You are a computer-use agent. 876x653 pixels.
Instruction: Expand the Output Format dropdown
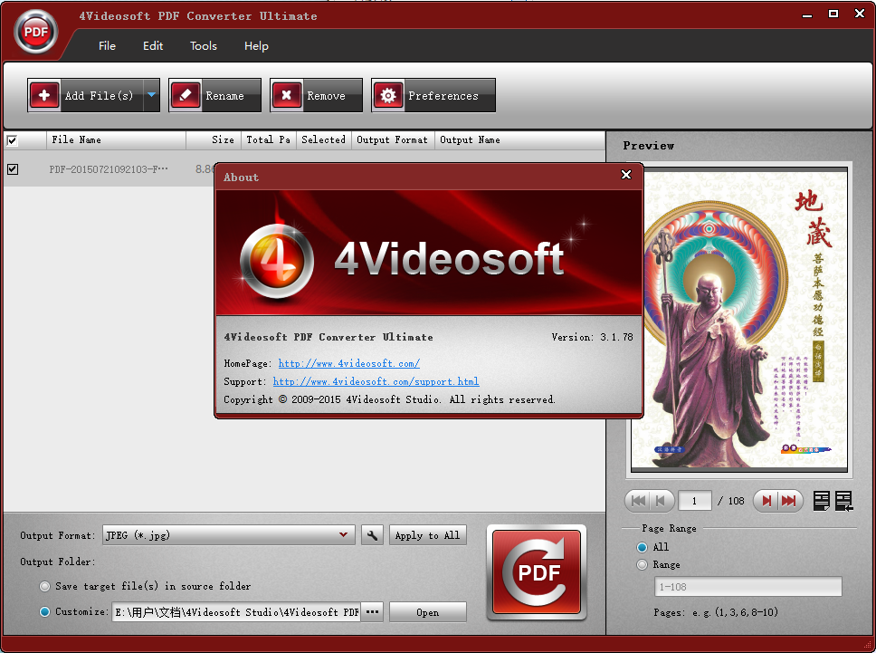pos(344,535)
